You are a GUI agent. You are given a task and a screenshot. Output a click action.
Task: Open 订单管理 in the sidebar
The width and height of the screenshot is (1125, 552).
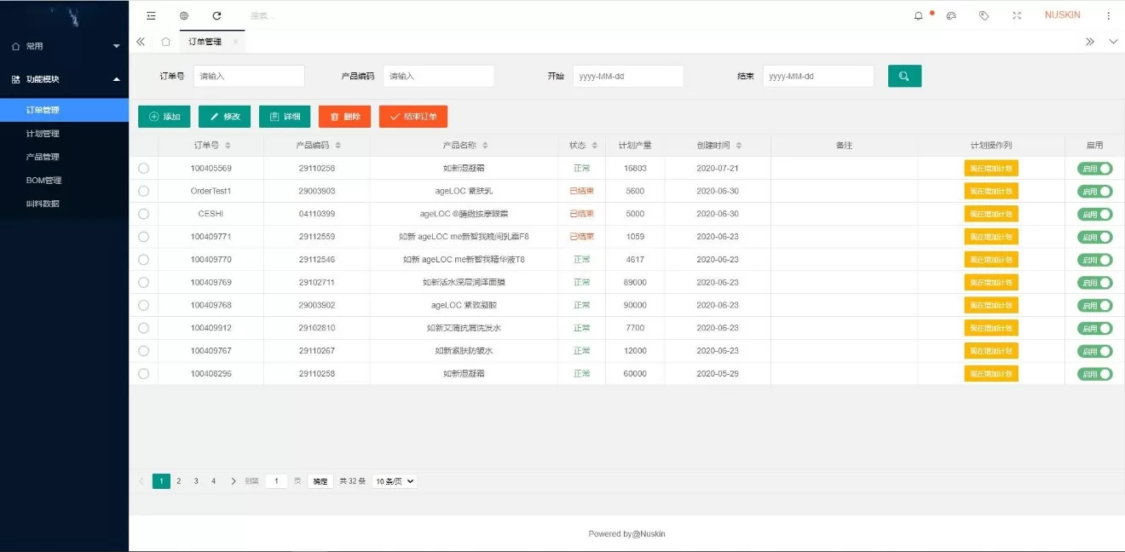pyautogui.click(x=64, y=110)
